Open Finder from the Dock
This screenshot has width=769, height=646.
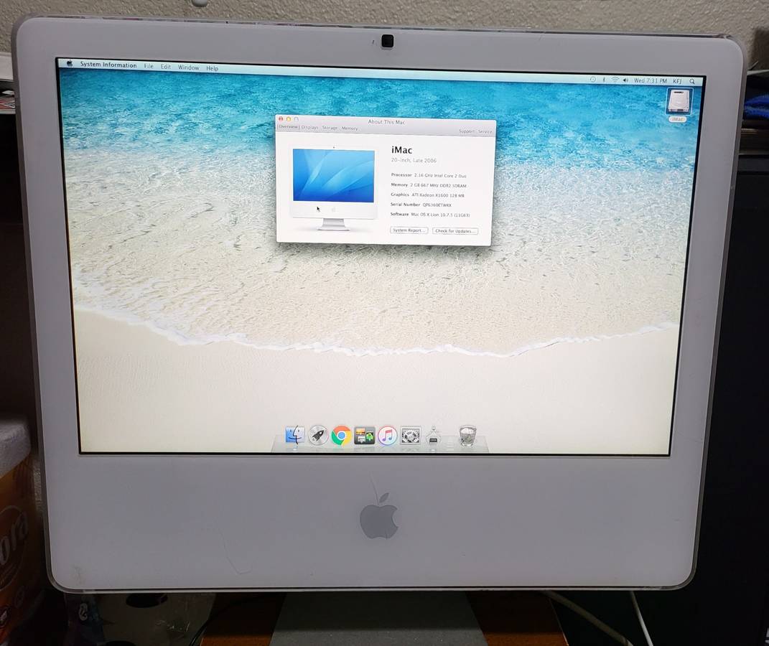pyautogui.click(x=295, y=435)
